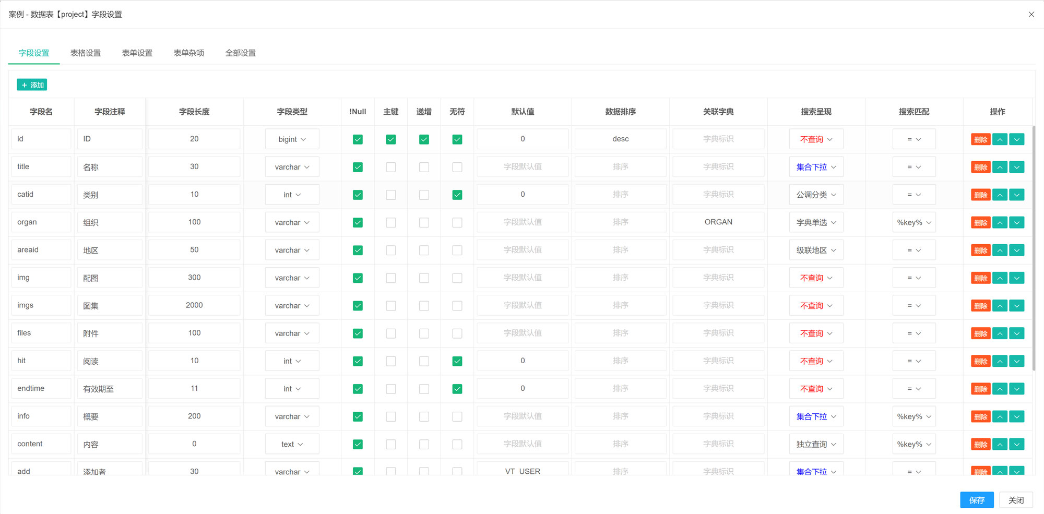Move the img row up

[x=1000, y=278]
